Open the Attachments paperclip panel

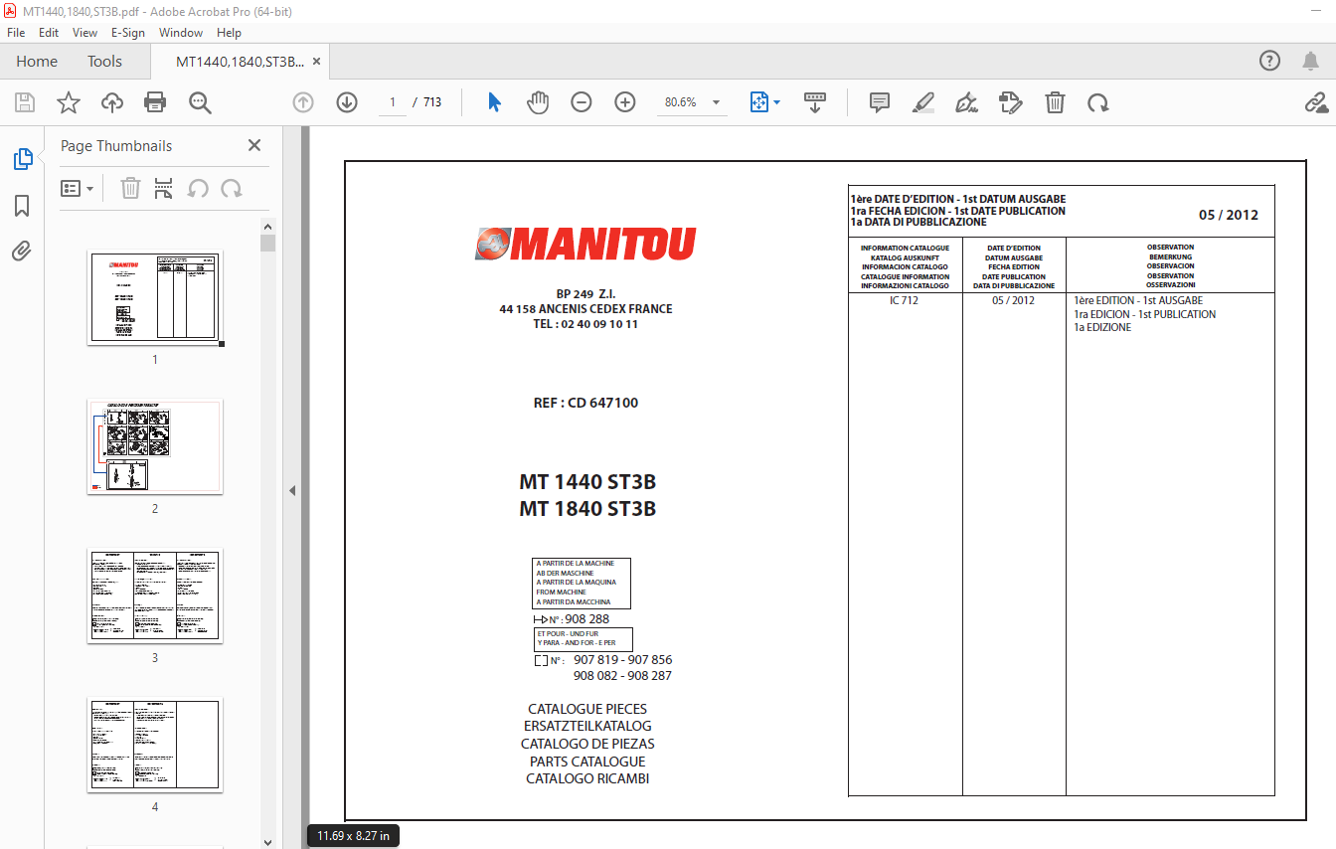pyautogui.click(x=22, y=251)
